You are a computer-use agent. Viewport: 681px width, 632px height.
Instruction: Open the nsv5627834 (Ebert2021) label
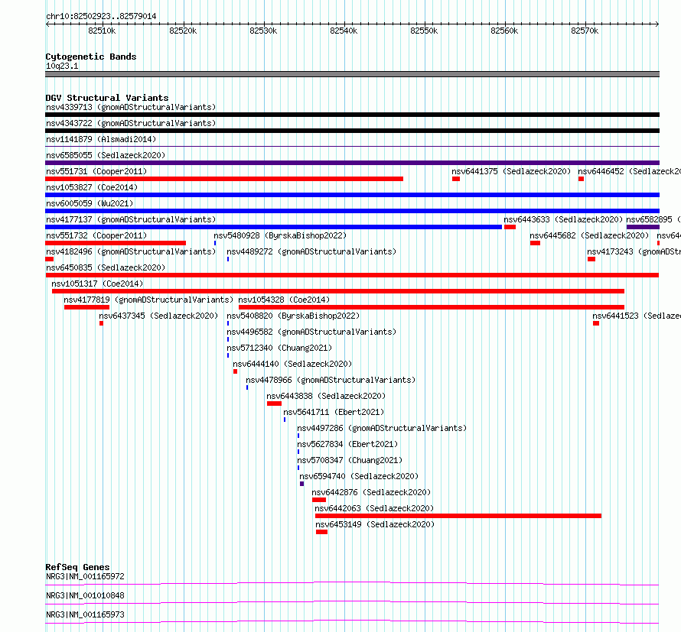point(347,444)
